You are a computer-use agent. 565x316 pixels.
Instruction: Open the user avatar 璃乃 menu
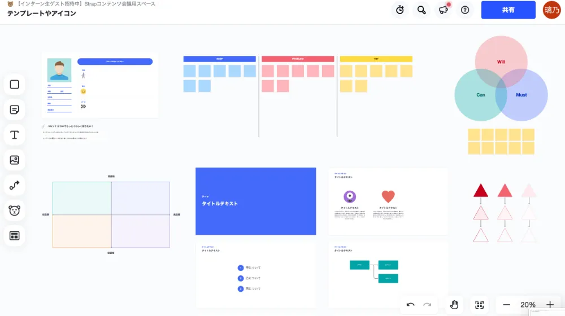pyautogui.click(x=551, y=10)
